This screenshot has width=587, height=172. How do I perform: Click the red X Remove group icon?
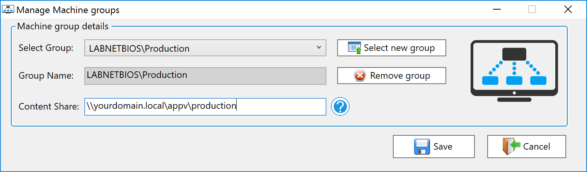point(360,76)
